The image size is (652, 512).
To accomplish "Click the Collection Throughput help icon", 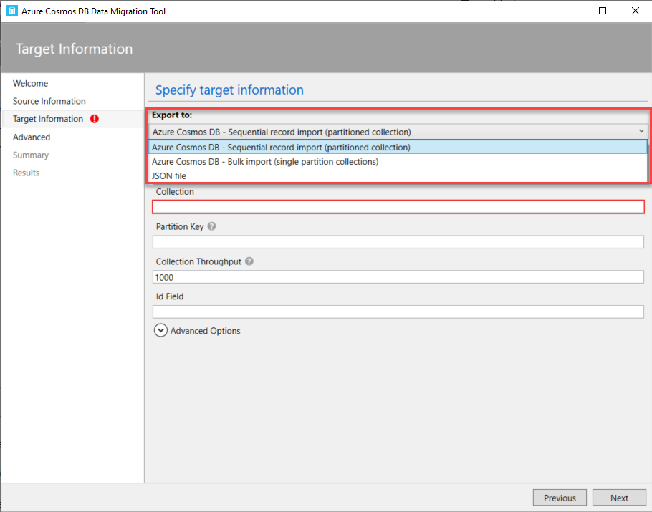I will (249, 261).
